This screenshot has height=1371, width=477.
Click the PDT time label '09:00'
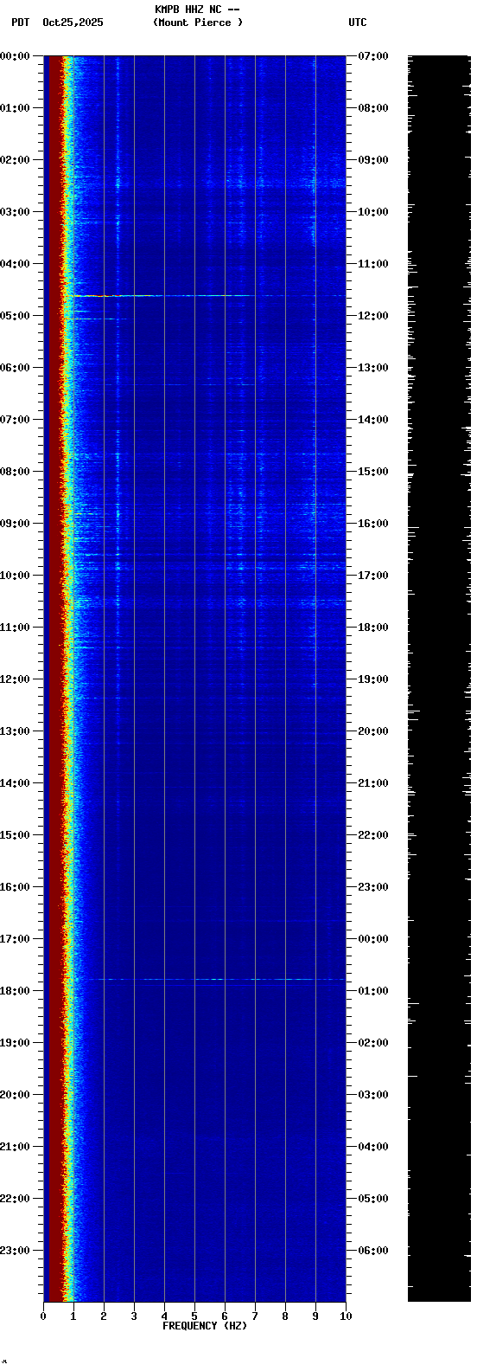coord(15,524)
